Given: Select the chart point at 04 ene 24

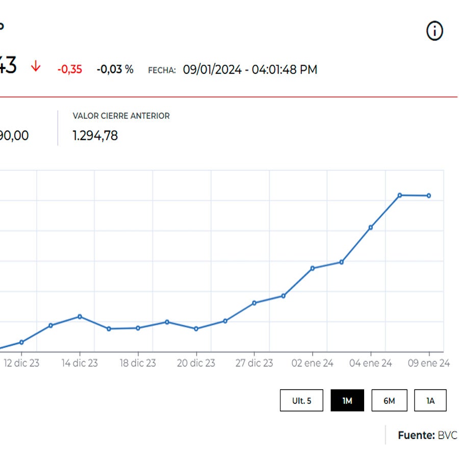Looking at the screenshot, I should click(371, 227).
